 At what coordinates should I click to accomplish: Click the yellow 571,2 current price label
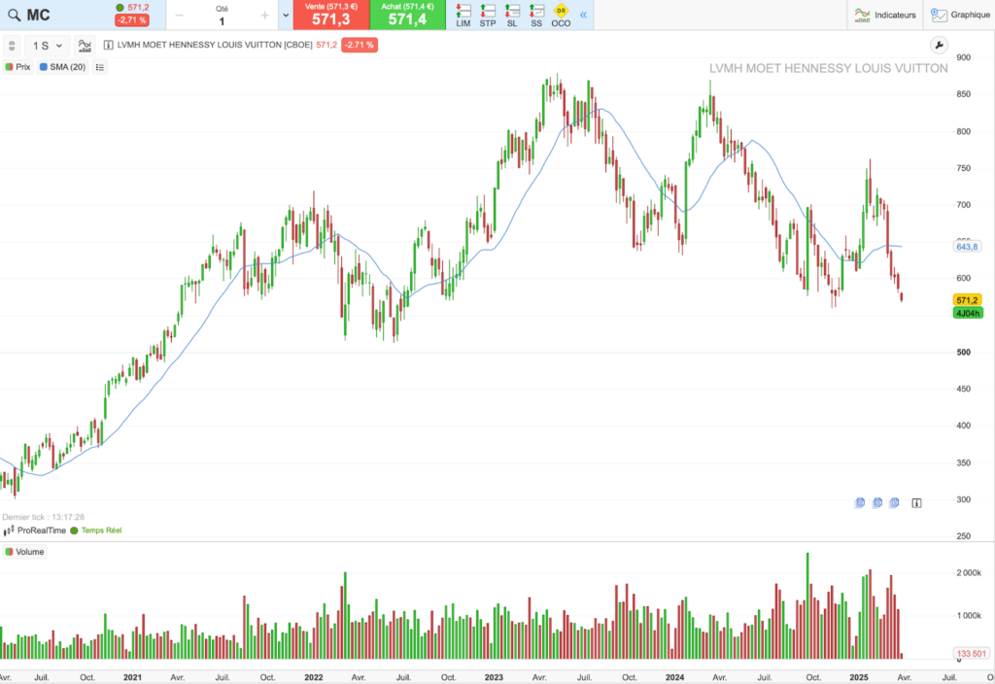tap(967, 300)
